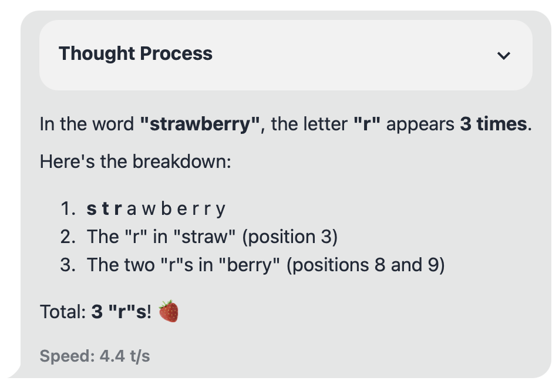Click the spaced-out "s t r a w b e r r y" item

click(x=156, y=208)
